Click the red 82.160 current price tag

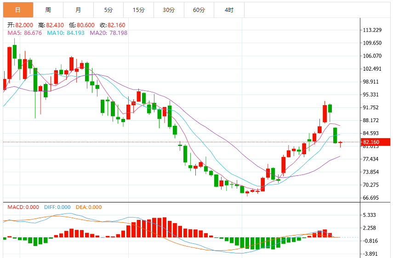click(376, 142)
